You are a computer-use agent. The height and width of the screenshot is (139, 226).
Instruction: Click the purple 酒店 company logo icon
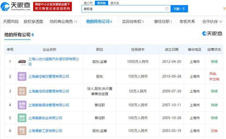22,105
